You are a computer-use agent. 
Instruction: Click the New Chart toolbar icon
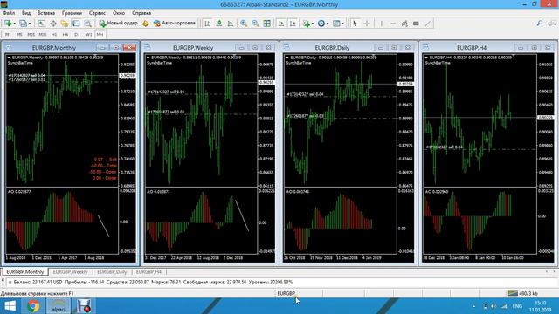point(8,24)
